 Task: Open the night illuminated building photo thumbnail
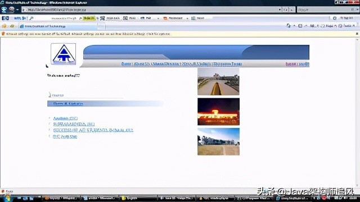(x=218, y=112)
